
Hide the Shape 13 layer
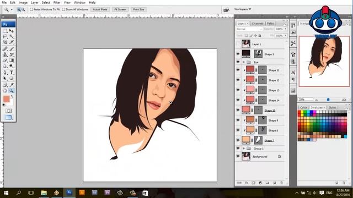point(238,90)
